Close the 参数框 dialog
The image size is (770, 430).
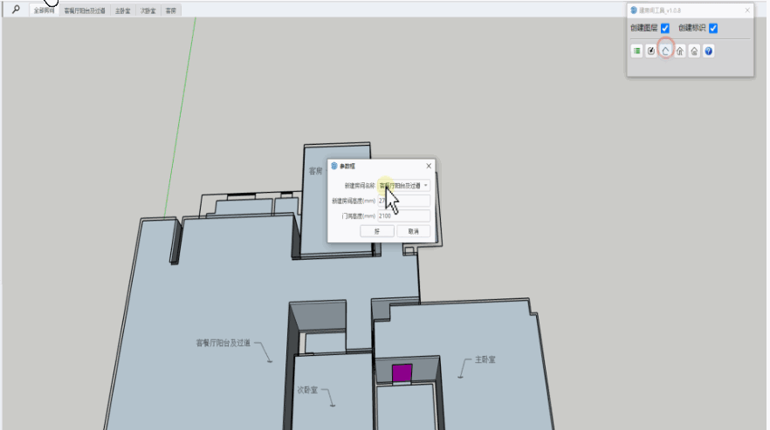[429, 166]
